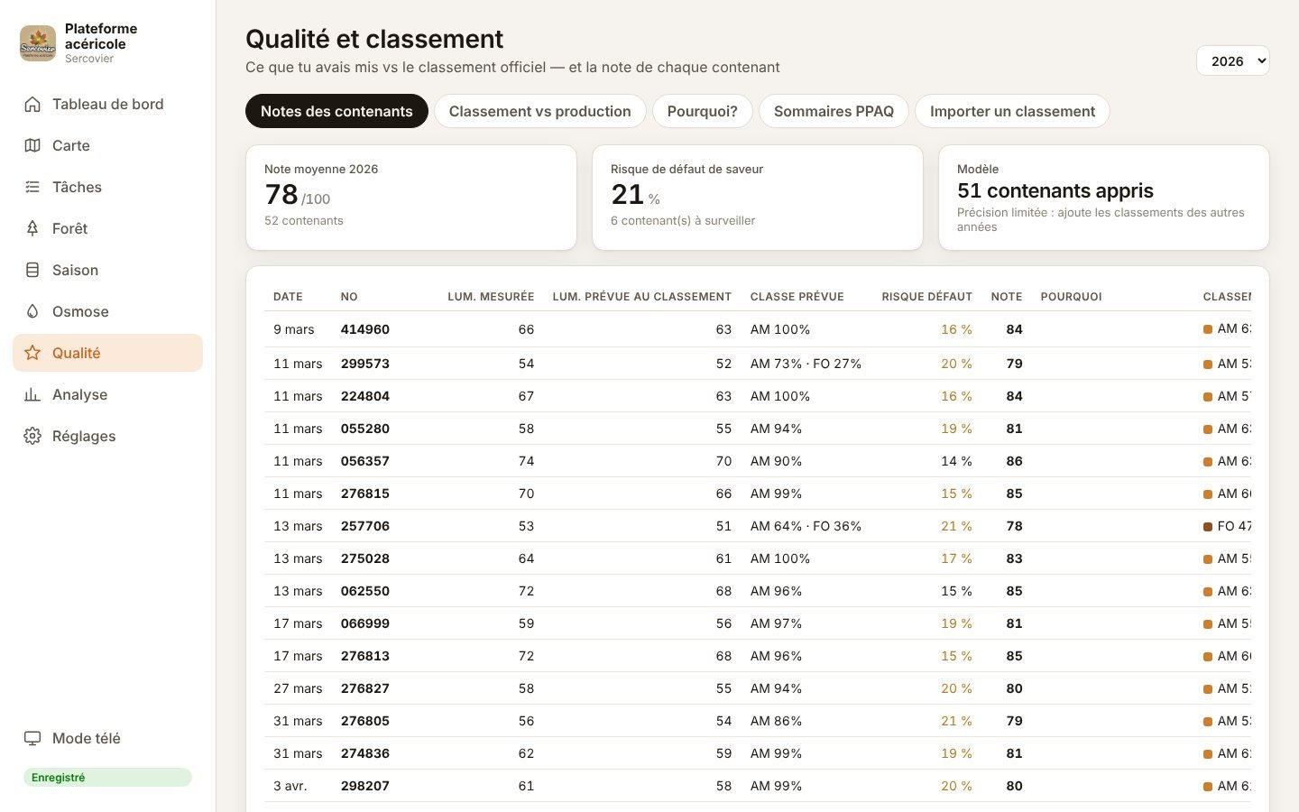The image size is (1299, 812).
Task: Click the DATE column header
Action: point(288,297)
